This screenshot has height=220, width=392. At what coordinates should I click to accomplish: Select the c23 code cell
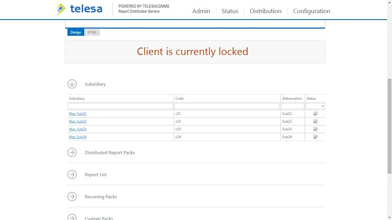tap(227, 129)
